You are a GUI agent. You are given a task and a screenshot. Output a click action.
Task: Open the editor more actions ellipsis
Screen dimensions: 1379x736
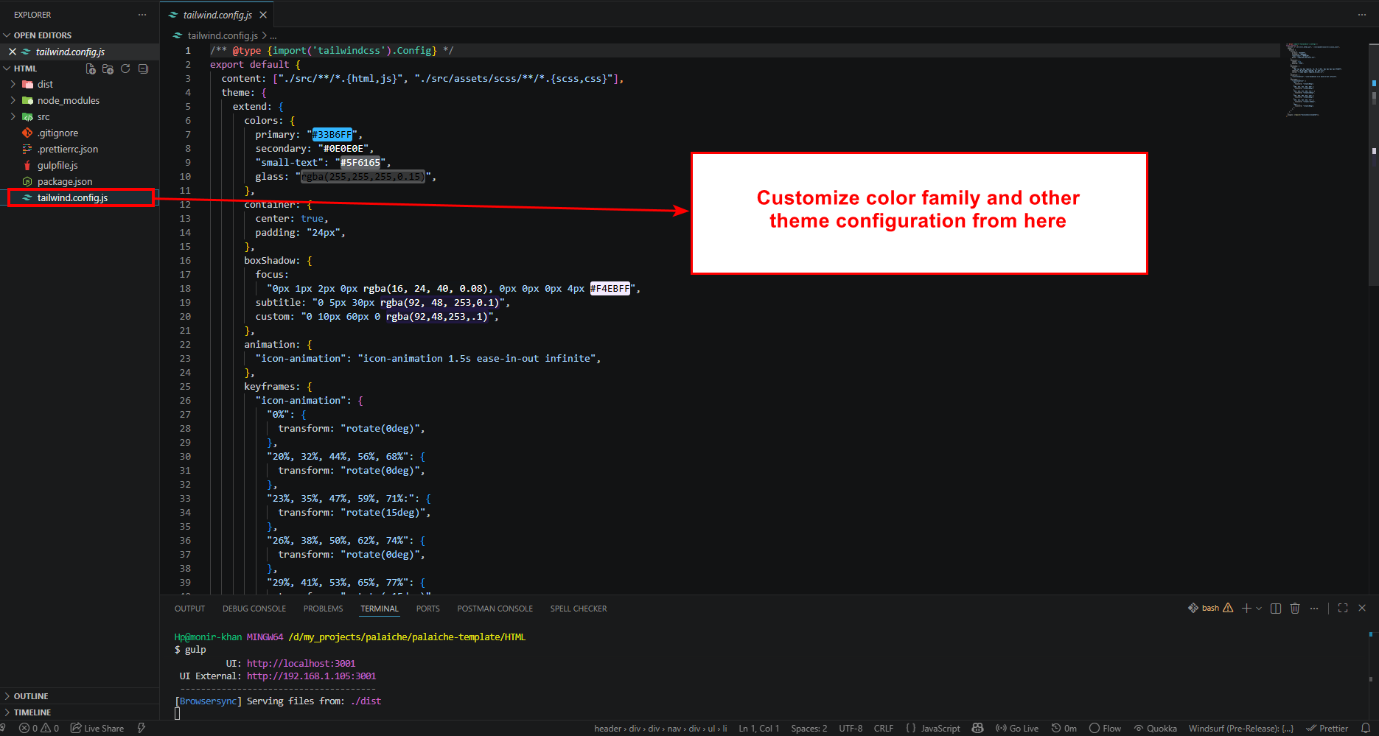point(1361,15)
